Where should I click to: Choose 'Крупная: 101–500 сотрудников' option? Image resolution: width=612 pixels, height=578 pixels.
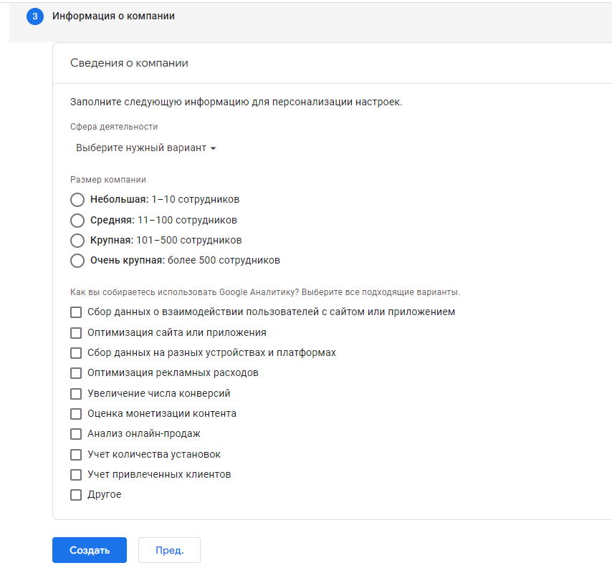77,241
